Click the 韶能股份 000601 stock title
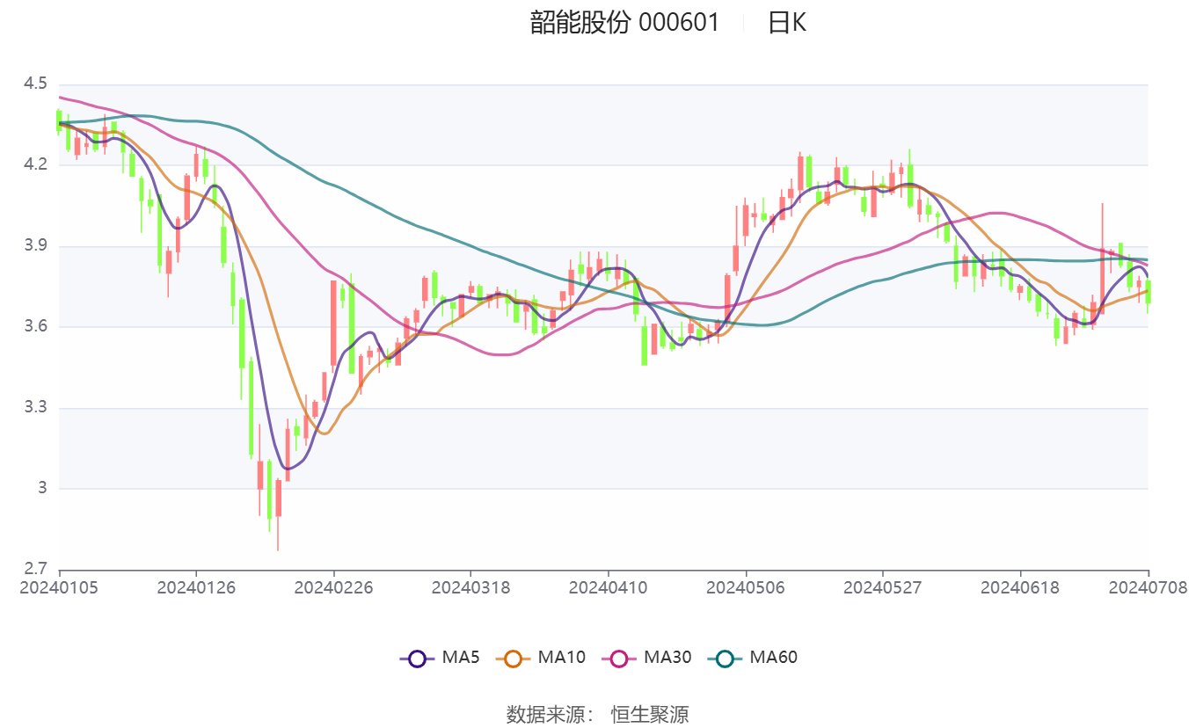Viewport: 1196px width, 728px height. (x=624, y=23)
